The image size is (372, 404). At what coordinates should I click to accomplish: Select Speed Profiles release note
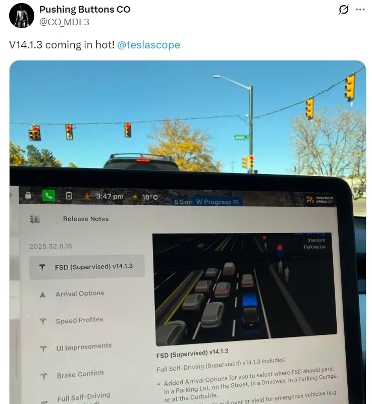click(x=79, y=320)
